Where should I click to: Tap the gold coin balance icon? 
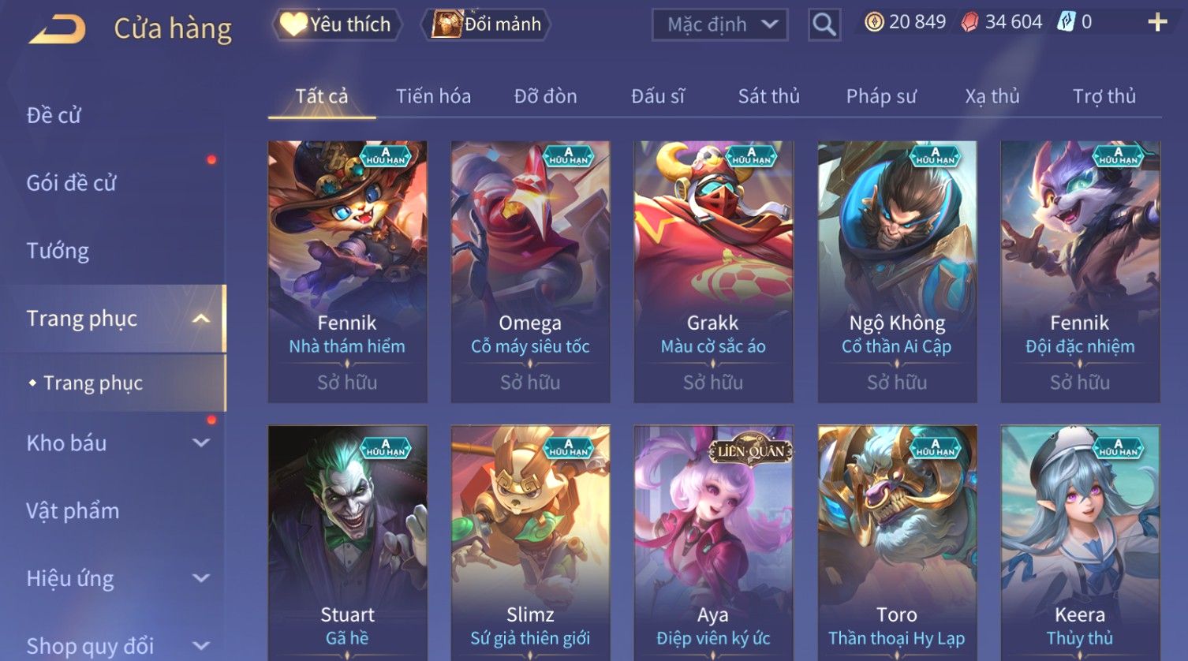click(874, 22)
